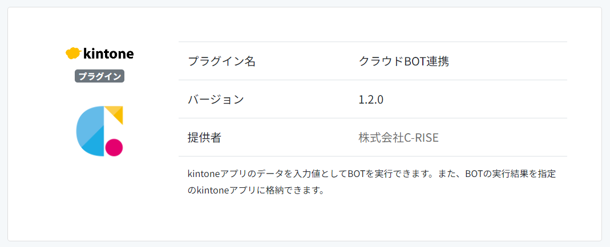610x247 pixels.
Task: Click the yellow kintone cloud icon
Action: click(72, 53)
